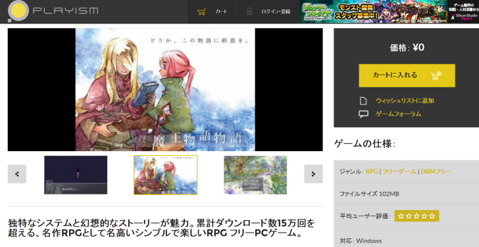Select the forest menu screenshot thumbnail
The width and height of the screenshot is (479, 247).
[x=255, y=175]
